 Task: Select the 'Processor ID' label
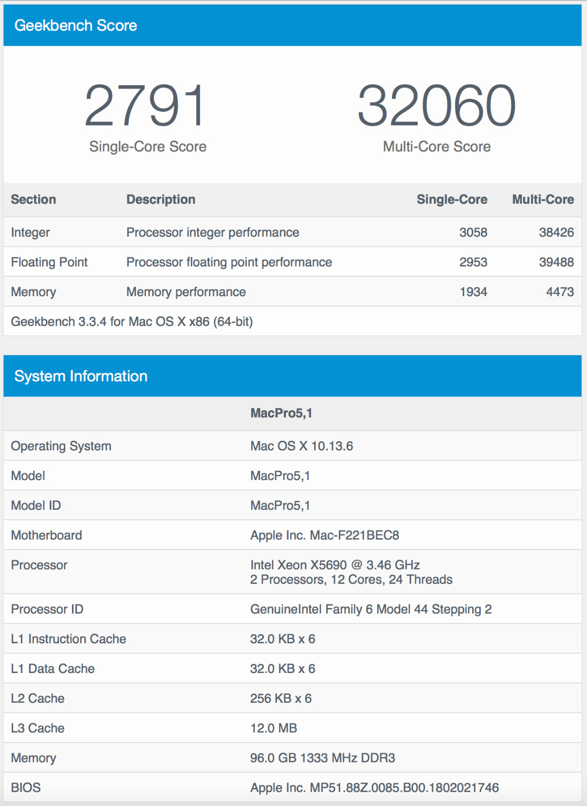[x=47, y=610]
